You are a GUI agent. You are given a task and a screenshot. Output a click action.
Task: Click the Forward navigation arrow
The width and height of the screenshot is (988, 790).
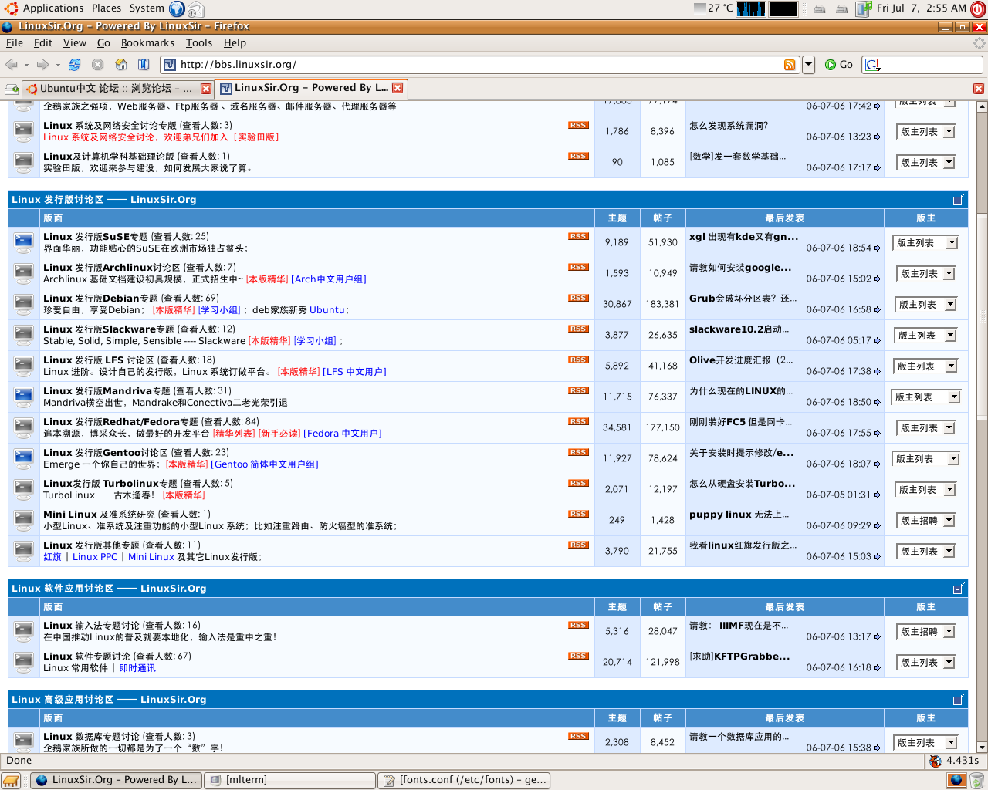(42, 65)
